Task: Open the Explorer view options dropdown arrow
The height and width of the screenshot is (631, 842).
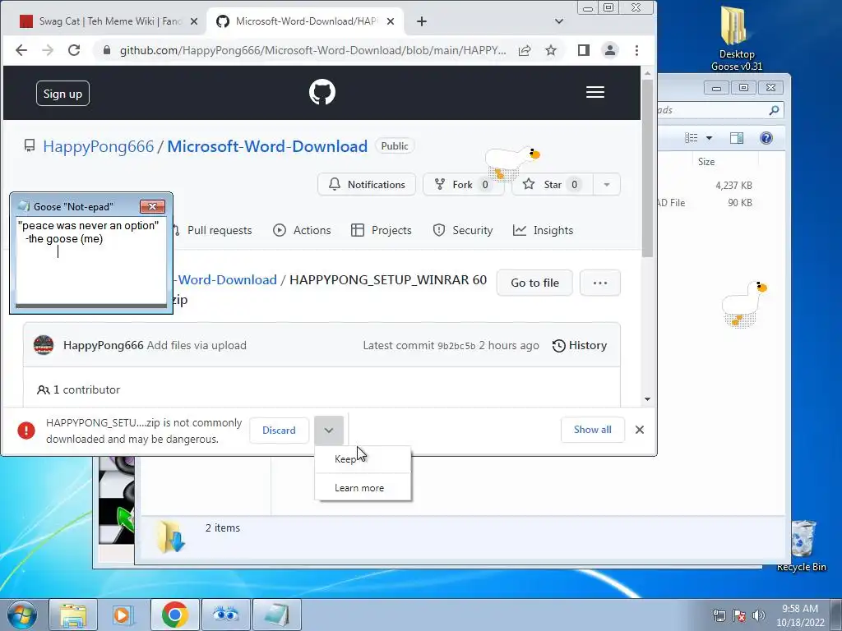Action: pos(709,138)
